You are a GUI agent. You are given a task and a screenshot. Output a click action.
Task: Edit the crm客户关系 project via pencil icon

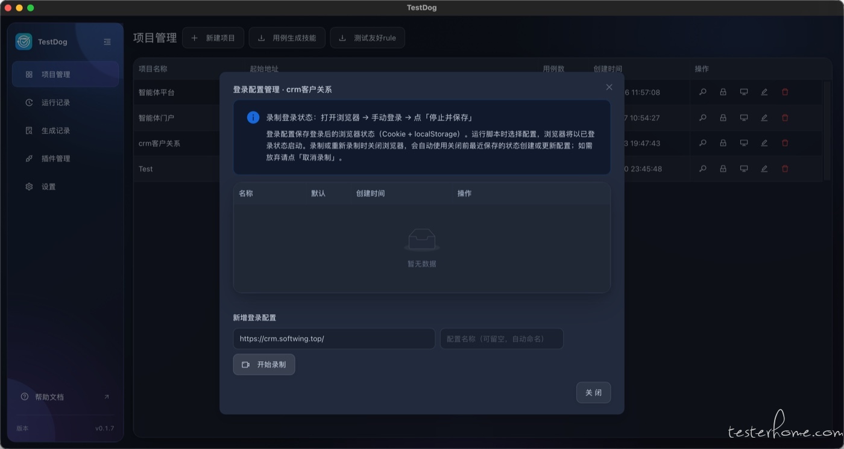pos(764,143)
